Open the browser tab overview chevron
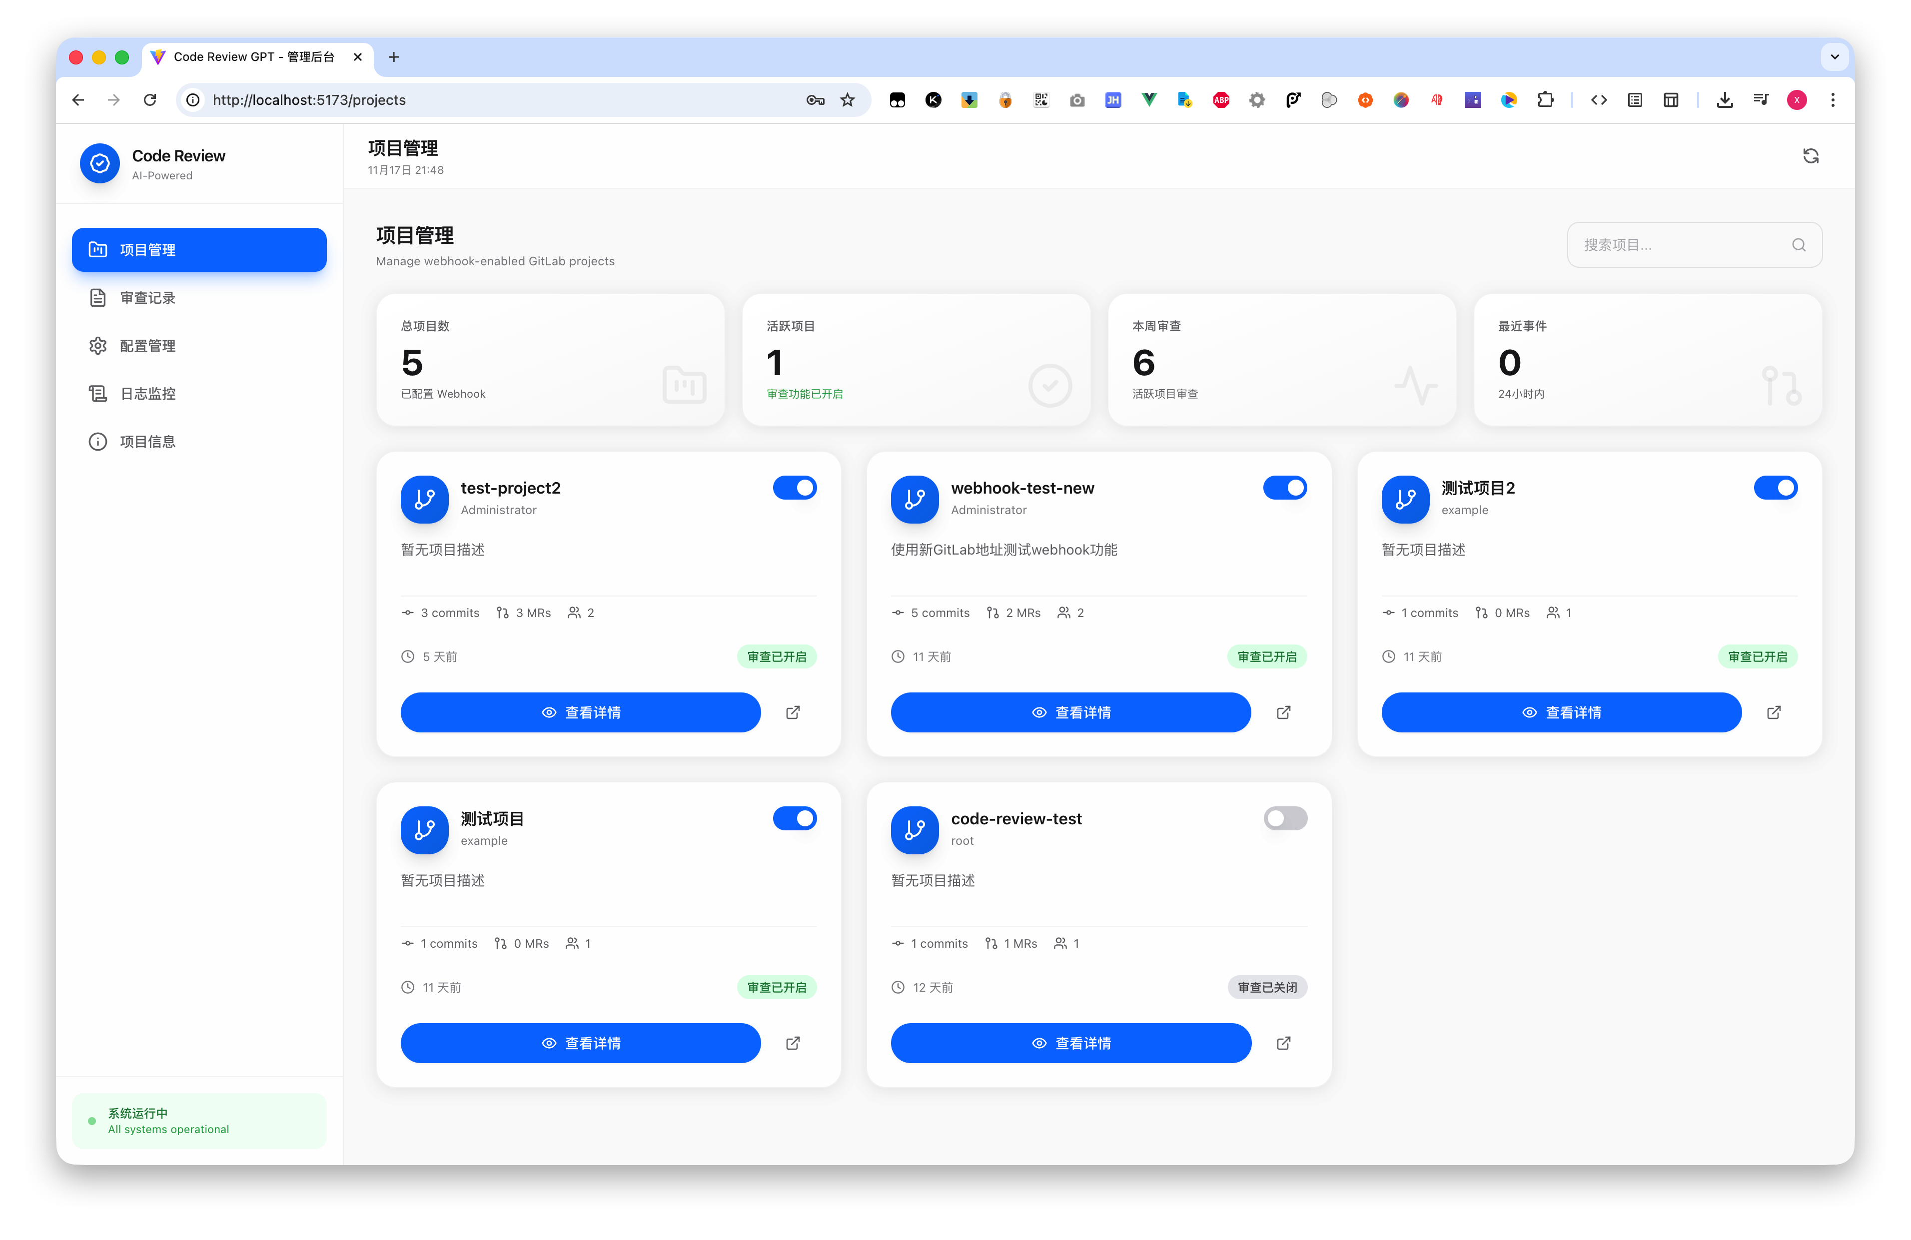The height and width of the screenshot is (1240, 1911). (x=1834, y=57)
